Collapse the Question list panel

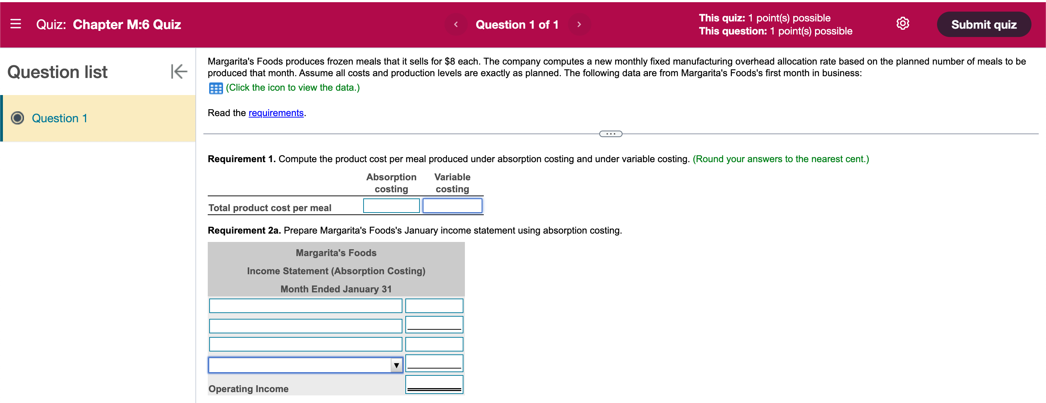(179, 72)
